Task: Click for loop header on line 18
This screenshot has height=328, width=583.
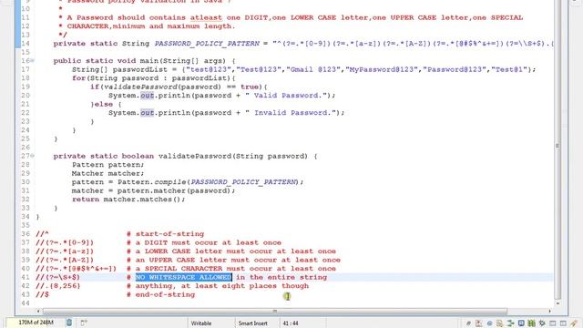Action: click(x=154, y=78)
